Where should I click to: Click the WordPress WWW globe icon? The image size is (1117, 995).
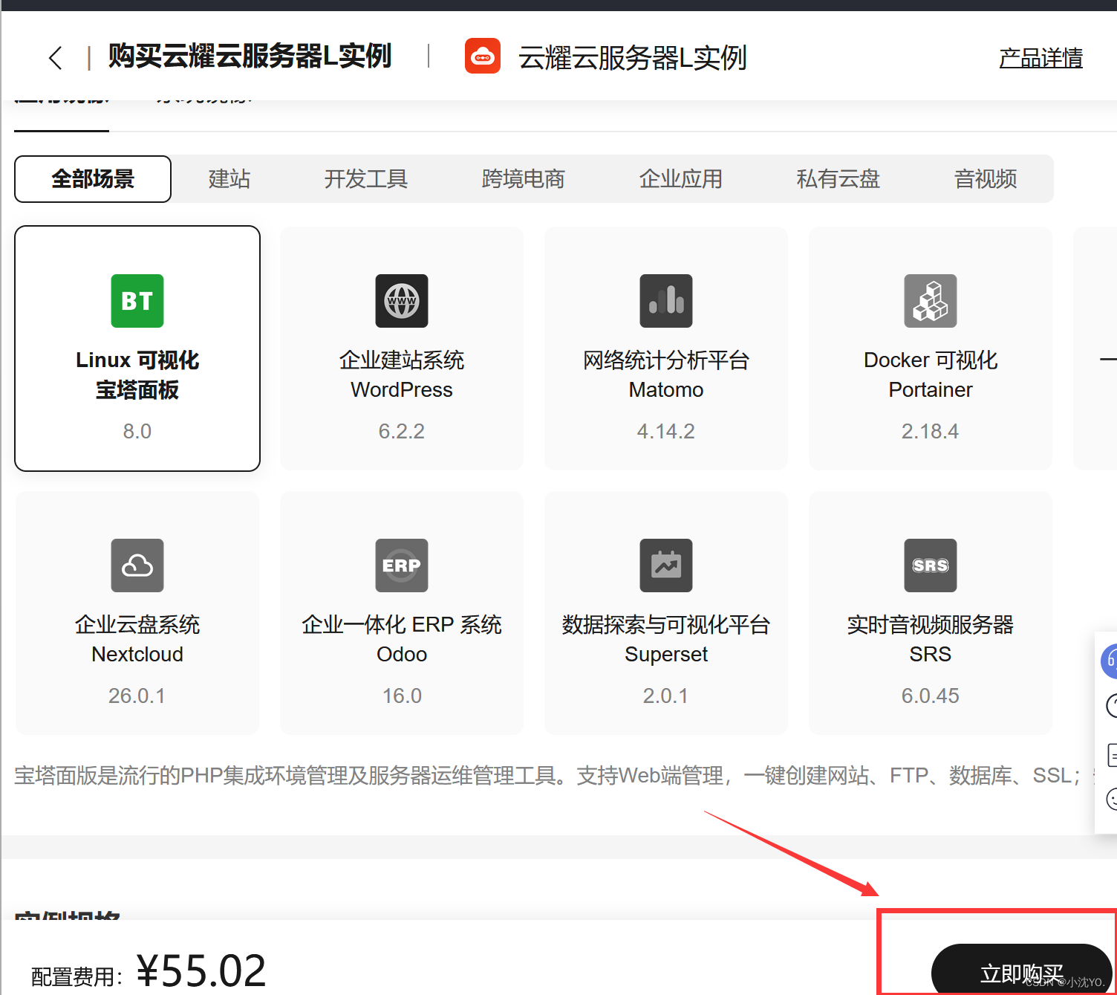pos(402,301)
